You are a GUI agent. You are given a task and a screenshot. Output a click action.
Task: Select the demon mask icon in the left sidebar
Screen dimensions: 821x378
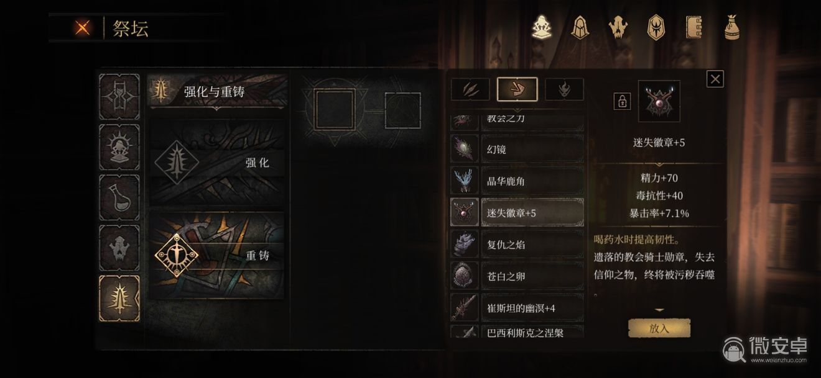(119, 247)
